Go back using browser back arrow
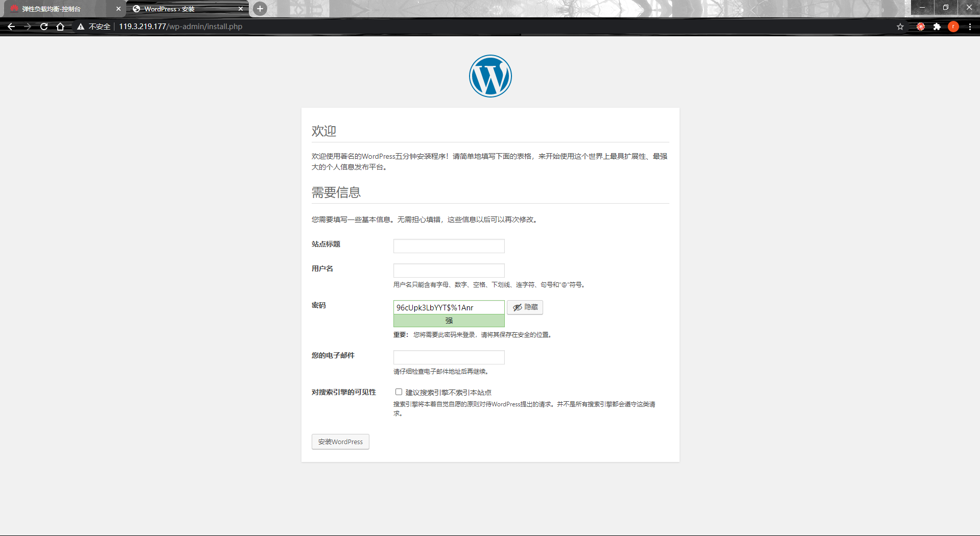 point(11,27)
